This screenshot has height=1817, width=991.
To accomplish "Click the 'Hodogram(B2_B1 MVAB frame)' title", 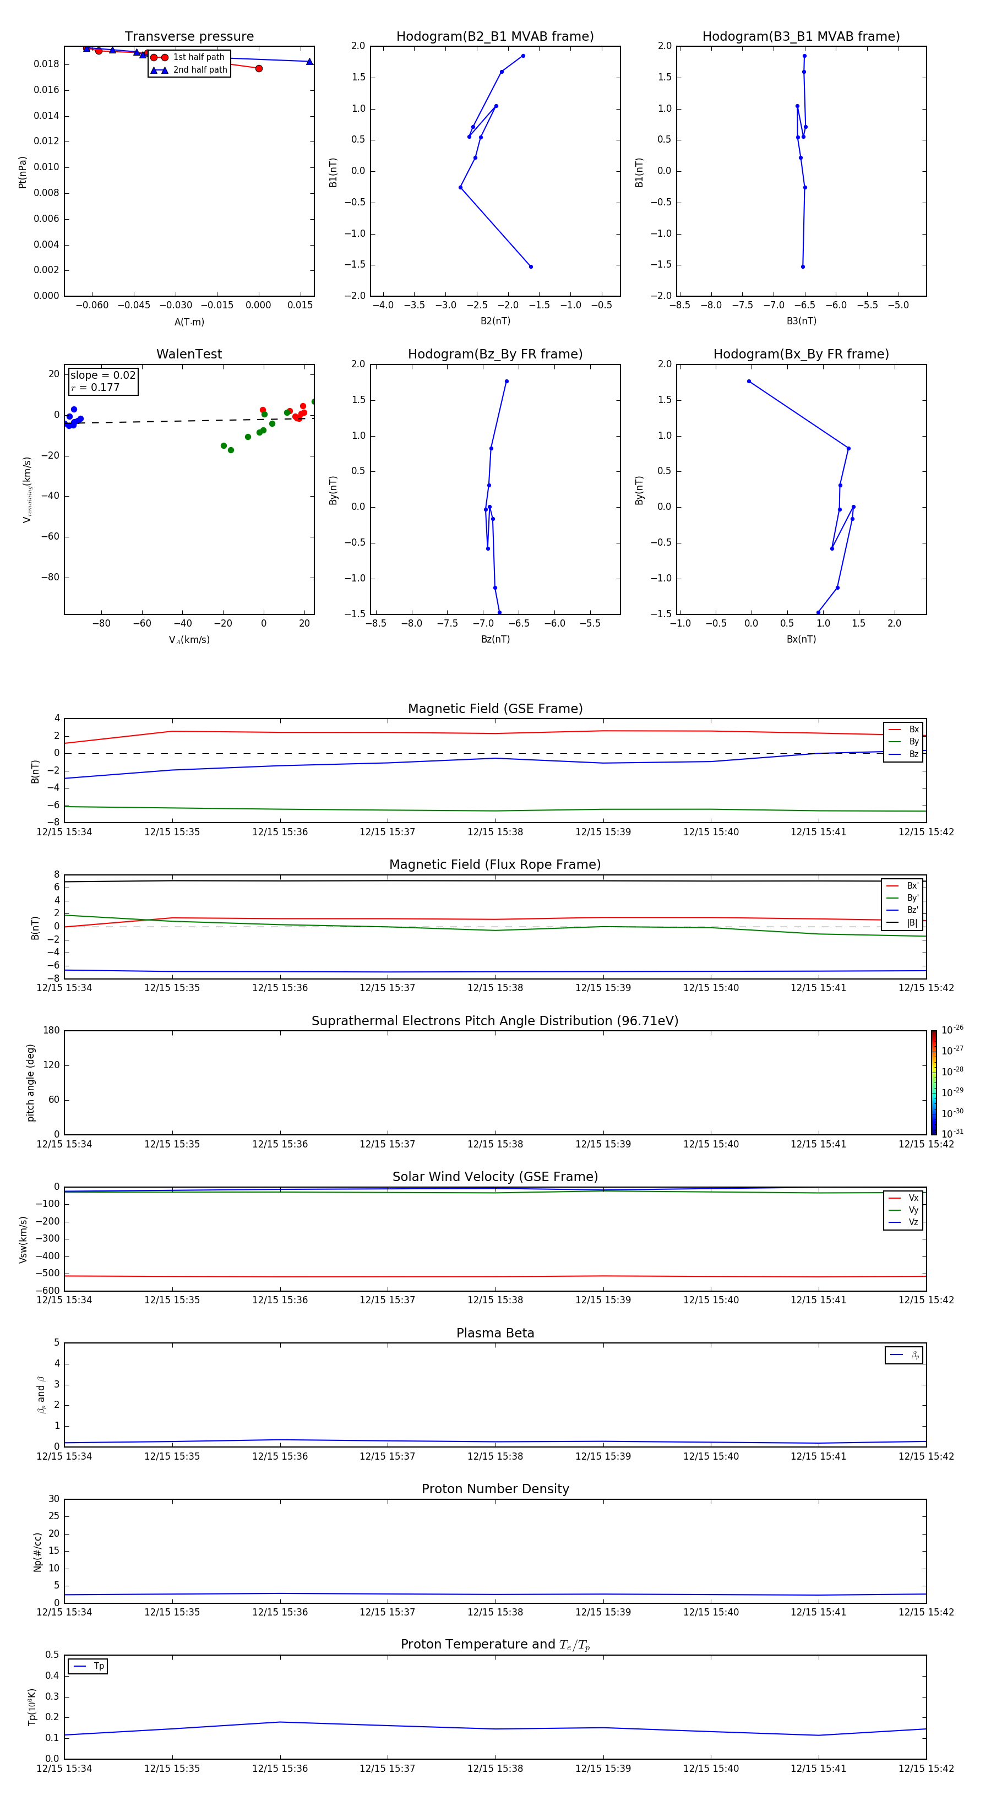I will pos(495,37).
